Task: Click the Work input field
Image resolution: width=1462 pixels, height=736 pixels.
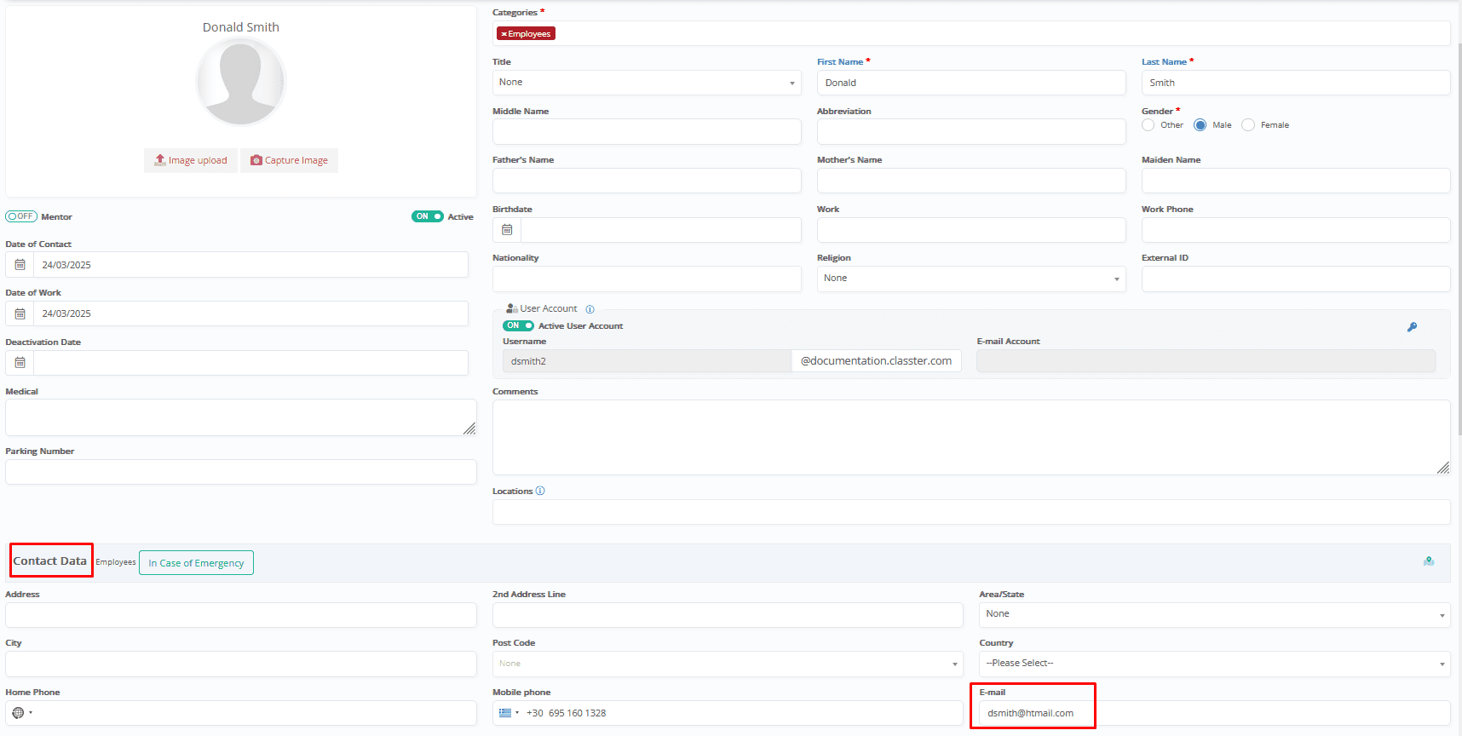Action: pos(971,230)
